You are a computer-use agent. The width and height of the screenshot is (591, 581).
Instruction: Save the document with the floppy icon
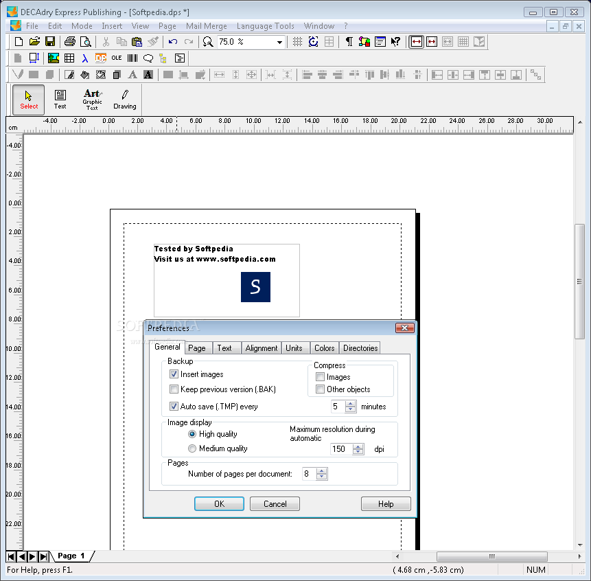[49, 41]
